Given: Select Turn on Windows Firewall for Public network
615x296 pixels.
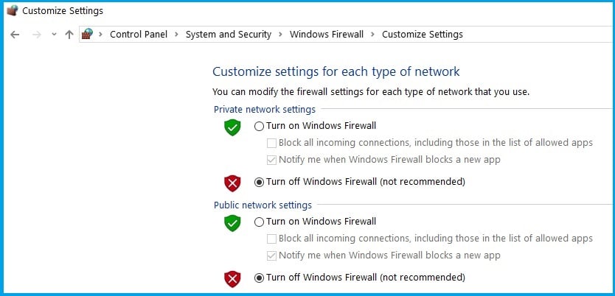Looking at the screenshot, I should click(x=259, y=222).
